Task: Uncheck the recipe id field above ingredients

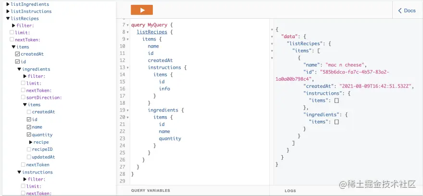Action: (x=17, y=61)
